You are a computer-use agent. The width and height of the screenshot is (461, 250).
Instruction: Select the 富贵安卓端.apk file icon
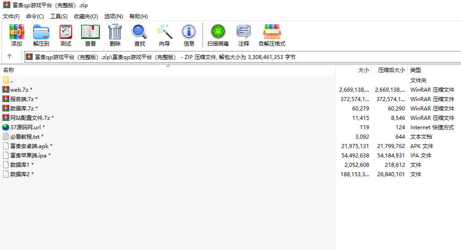click(5, 146)
